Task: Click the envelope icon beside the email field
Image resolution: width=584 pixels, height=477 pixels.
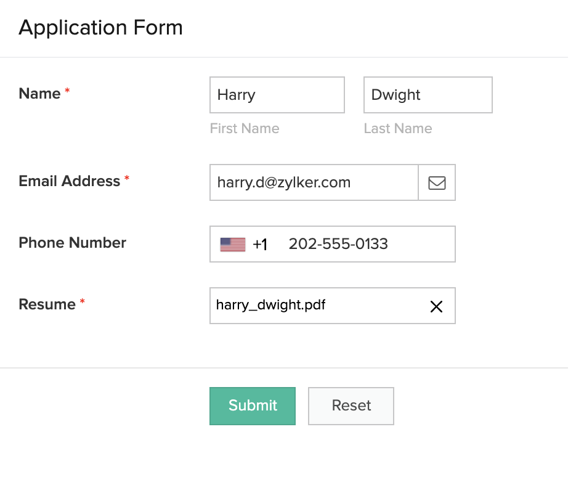Action: 437,182
